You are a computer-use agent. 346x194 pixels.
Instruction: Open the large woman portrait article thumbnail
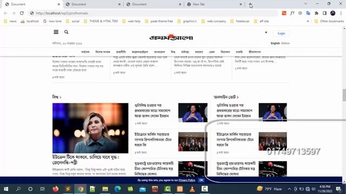[90, 128]
